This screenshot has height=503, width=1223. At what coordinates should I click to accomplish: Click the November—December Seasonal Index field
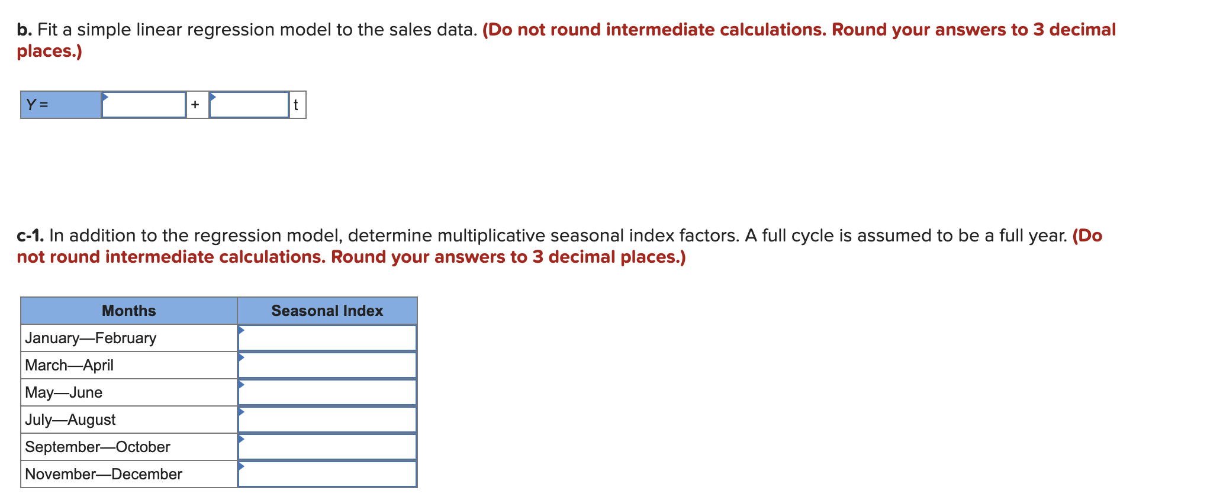tap(329, 473)
